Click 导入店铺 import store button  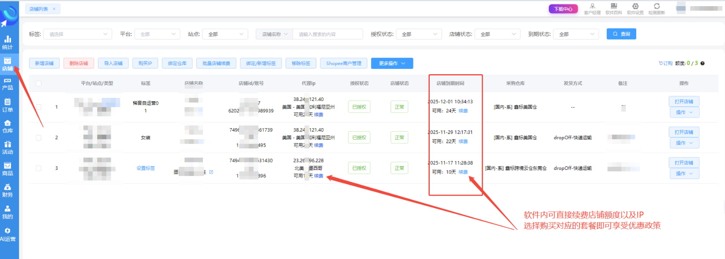click(113, 63)
